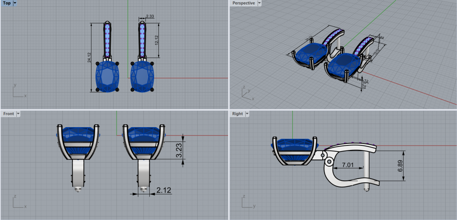The image size is (457, 220).
Task: Select the Perspective viewport title
Action: [243, 3]
